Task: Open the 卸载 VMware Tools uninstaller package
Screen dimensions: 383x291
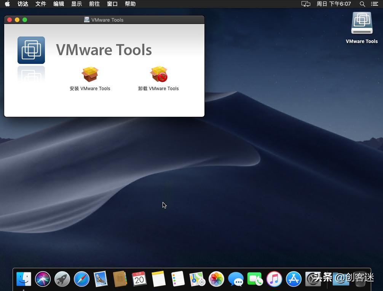Action: click(158, 74)
